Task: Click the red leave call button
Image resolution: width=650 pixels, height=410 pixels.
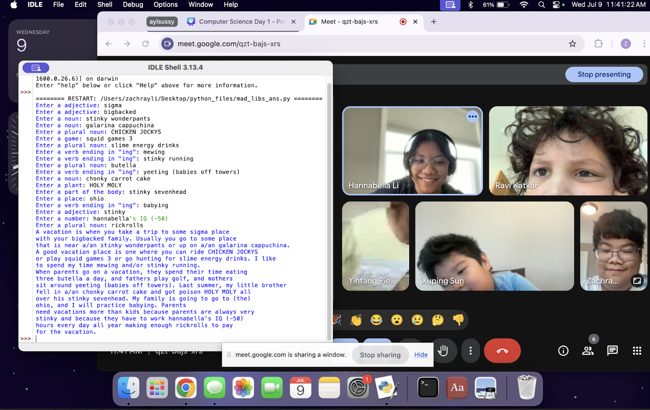Action: click(x=502, y=351)
